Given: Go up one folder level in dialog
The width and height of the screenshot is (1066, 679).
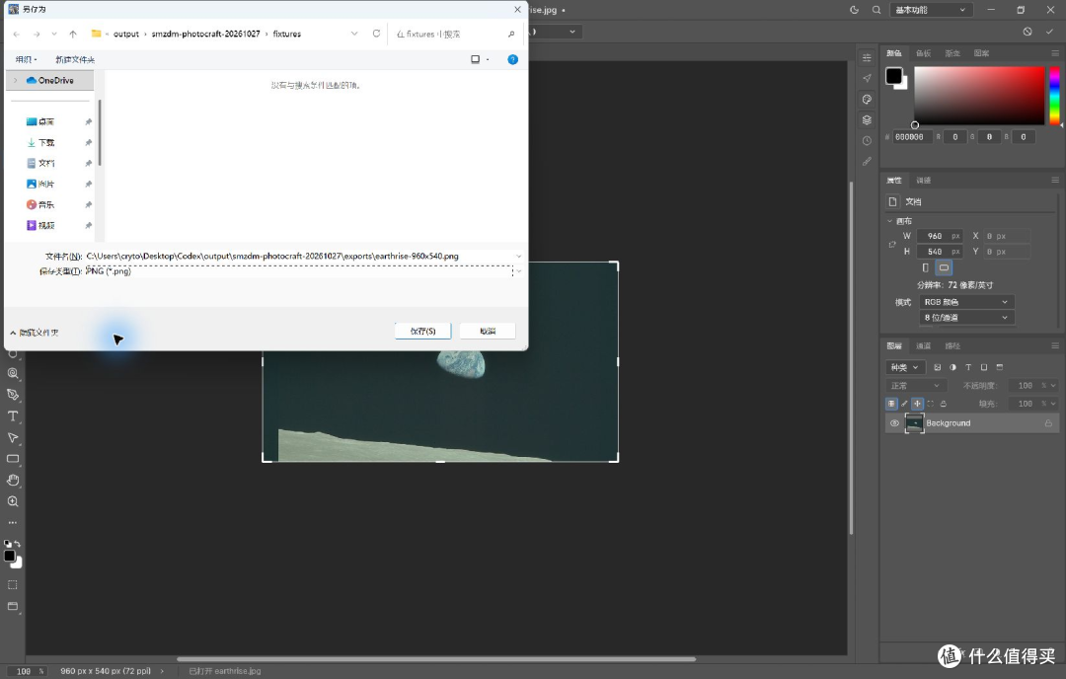Looking at the screenshot, I should (73, 34).
